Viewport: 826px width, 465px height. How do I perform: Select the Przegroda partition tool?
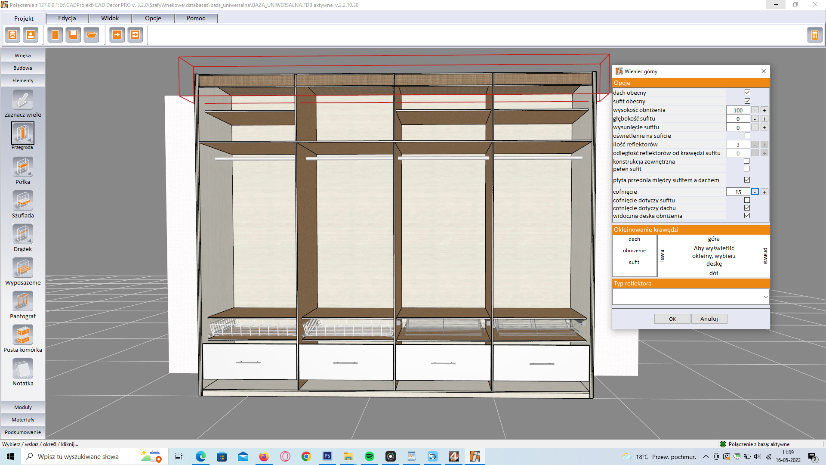click(23, 133)
